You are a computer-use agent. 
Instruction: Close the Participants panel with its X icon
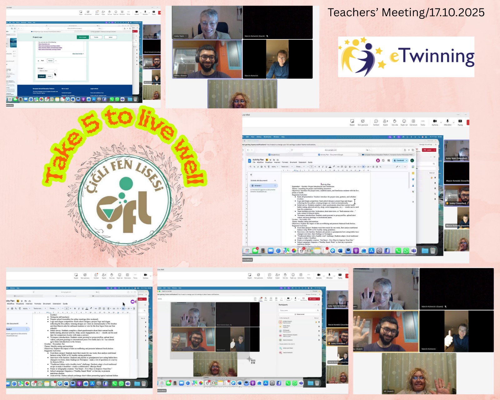(x=318, y=305)
